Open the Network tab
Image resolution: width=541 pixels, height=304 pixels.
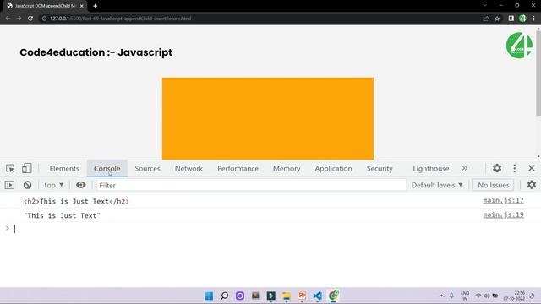click(x=189, y=169)
